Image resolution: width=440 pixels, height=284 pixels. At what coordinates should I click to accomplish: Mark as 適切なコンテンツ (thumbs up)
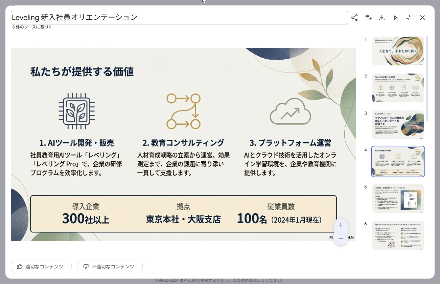[x=41, y=266]
